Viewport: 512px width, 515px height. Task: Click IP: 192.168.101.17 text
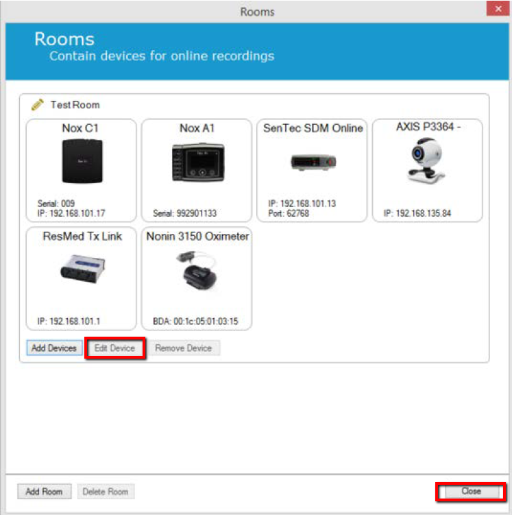tap(71, 213)
